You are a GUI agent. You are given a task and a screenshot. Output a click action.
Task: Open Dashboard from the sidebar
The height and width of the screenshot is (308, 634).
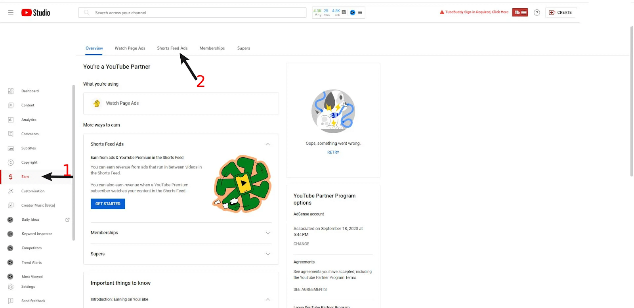pyautogui.click(x=30, y=91)
